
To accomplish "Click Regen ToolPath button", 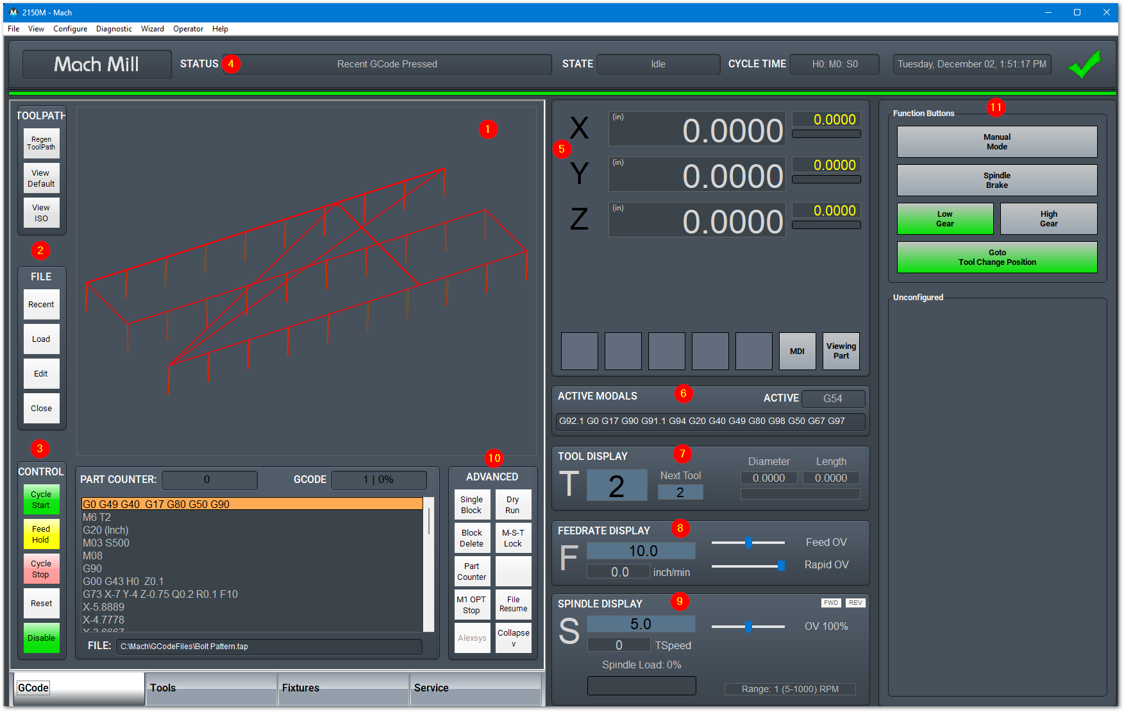I will (41, 143).
